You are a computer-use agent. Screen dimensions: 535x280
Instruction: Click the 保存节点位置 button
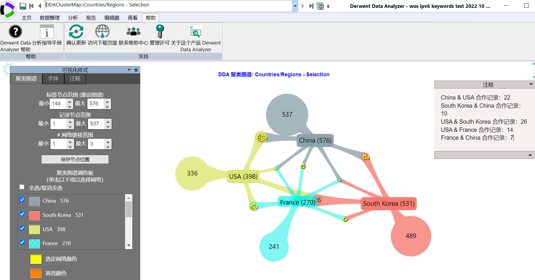click(75, 159)
